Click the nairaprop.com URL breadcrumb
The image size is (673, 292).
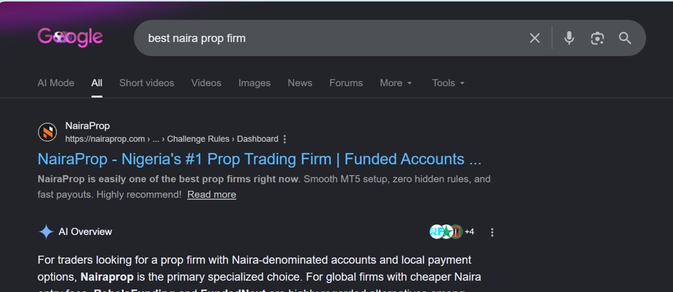pyautogui.click(x=172, y=139)
